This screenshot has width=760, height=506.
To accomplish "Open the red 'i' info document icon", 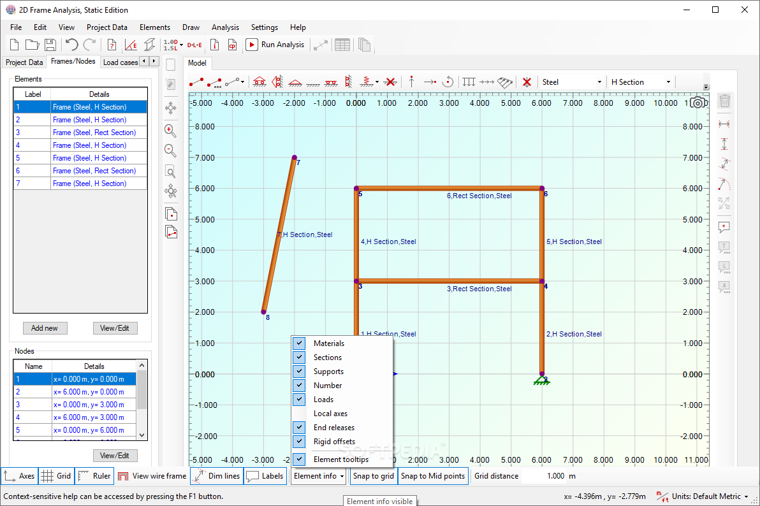I will (214, 45).
